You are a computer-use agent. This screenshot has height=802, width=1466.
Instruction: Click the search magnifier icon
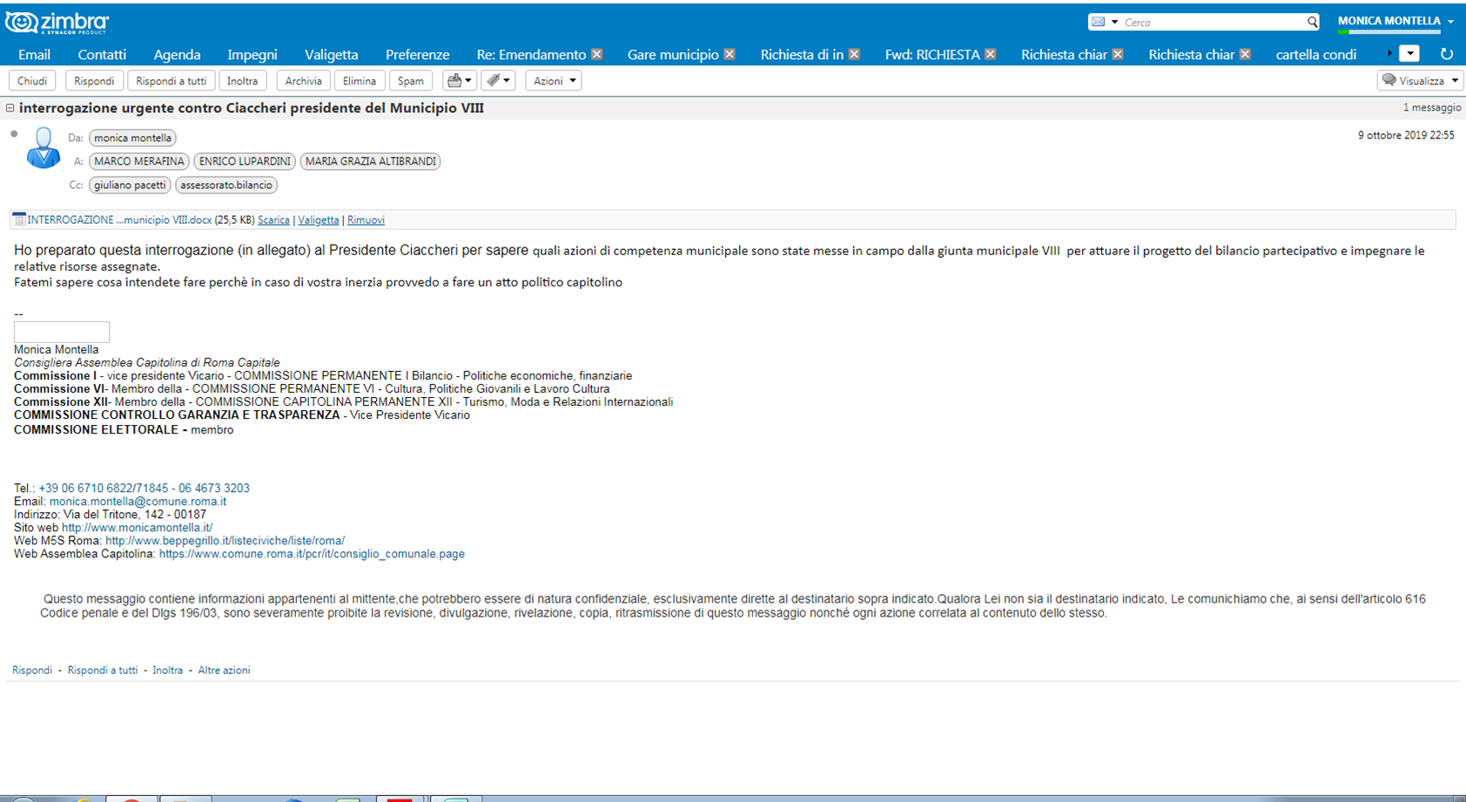[x=1312, y=22]
